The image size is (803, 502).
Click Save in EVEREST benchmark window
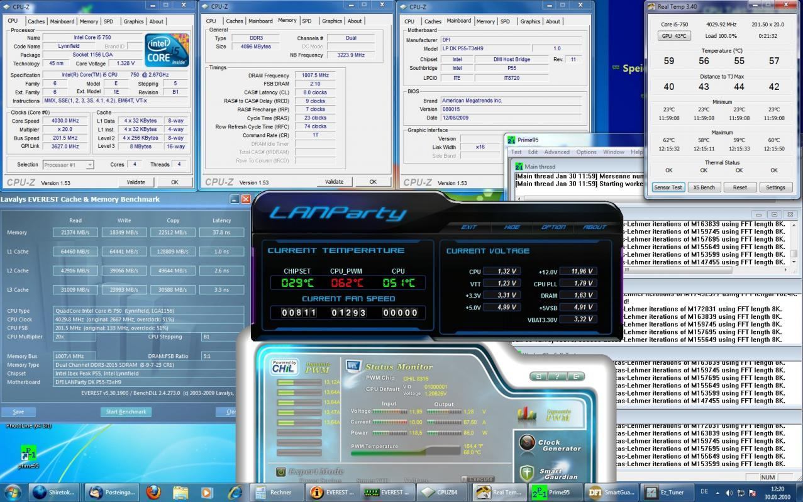coord(18,411)
